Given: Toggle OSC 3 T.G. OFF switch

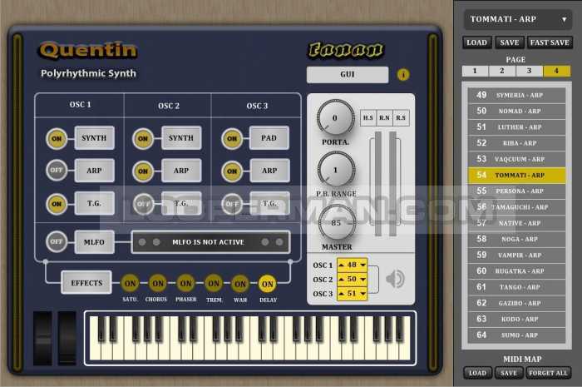Looking at the screenshot, I should tap(232, 204).
